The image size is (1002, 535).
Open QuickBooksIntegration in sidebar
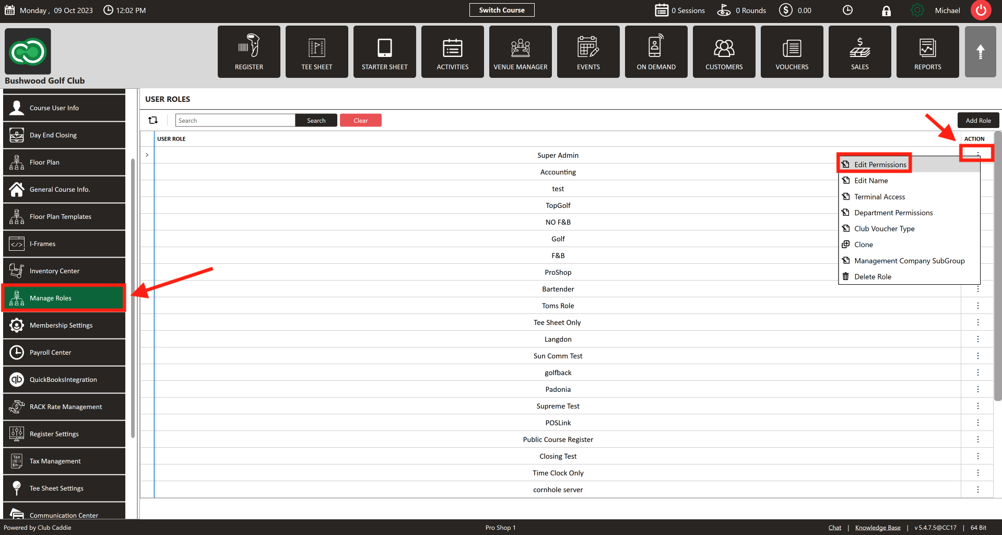click(64, 380)
